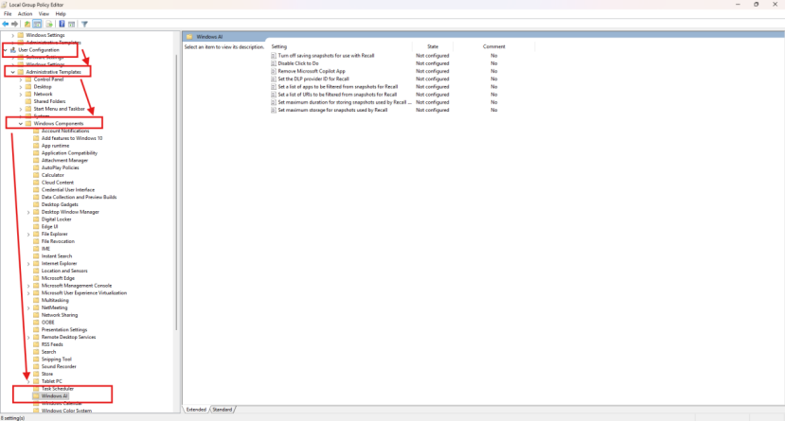The image size is (785, 421).
Task: Click the Back arrow in the toolbar
Action: click(x=6, y=24)
